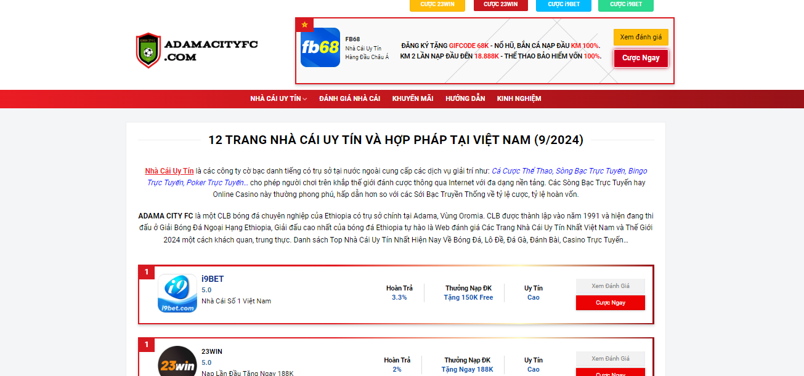Open Xem Đánh Giá for i9BET
The height and width of the screenshot is (376, 804).
611,286
